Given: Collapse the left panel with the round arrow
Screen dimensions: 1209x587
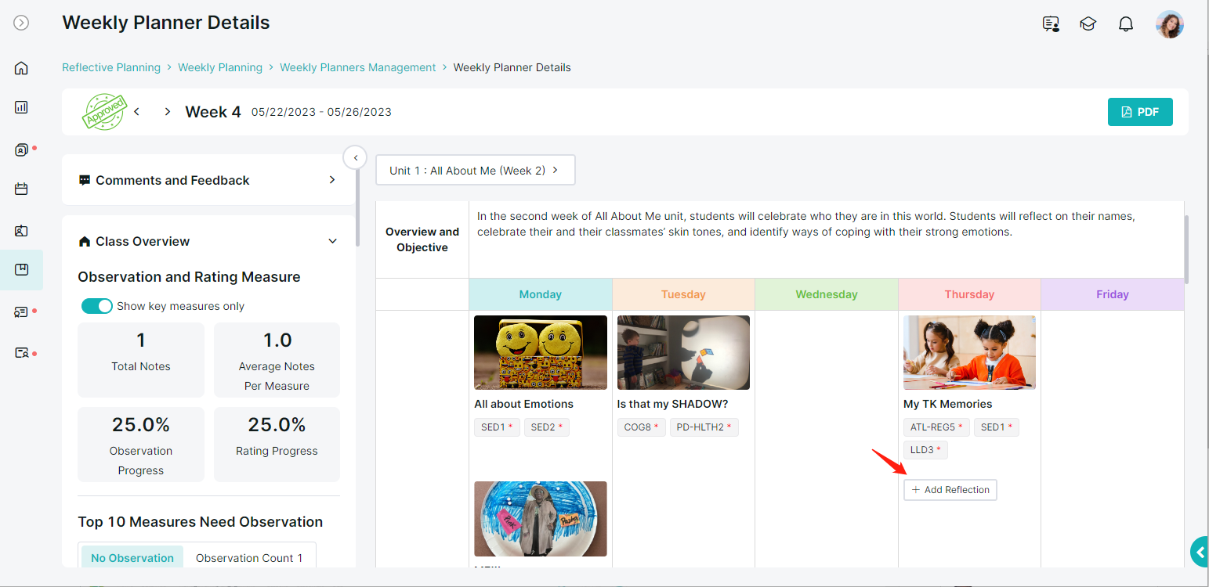Looking at the screenshot, I should 355,157.
